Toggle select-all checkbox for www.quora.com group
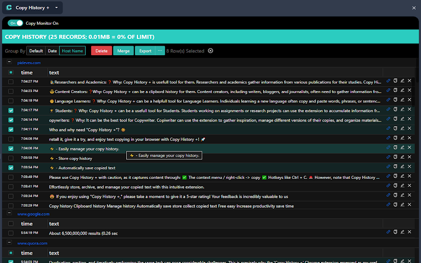The height and width of the screenshot is (263, 421). pyautogui.click(x=11, y=253)
